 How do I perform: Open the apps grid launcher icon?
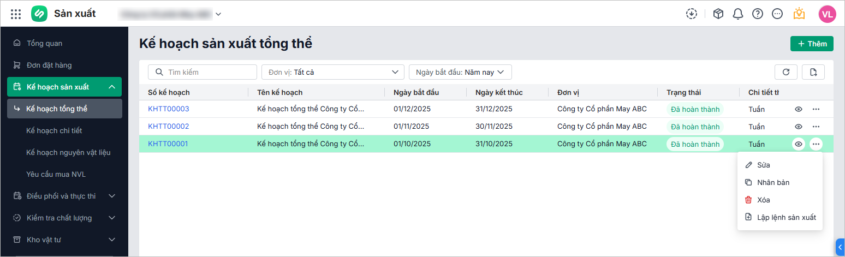point(16,14)
